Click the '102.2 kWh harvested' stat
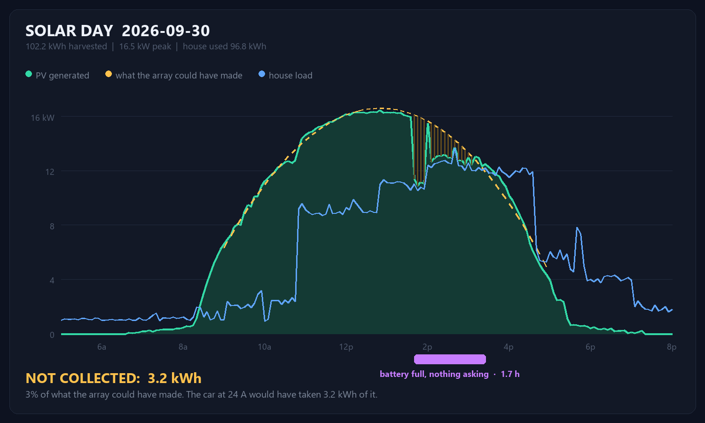This screenshot has width=705, height=423. pos(66,47)
